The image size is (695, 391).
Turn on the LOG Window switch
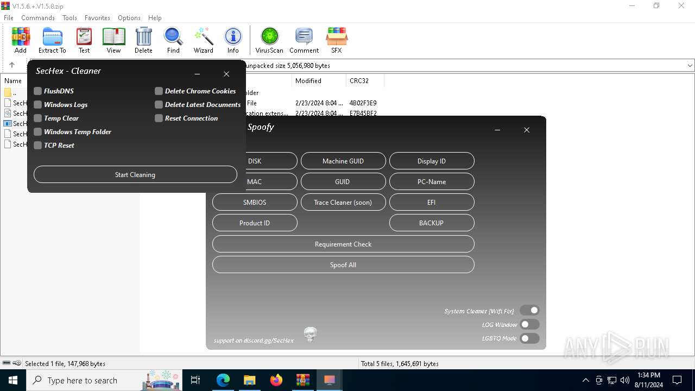529,325
